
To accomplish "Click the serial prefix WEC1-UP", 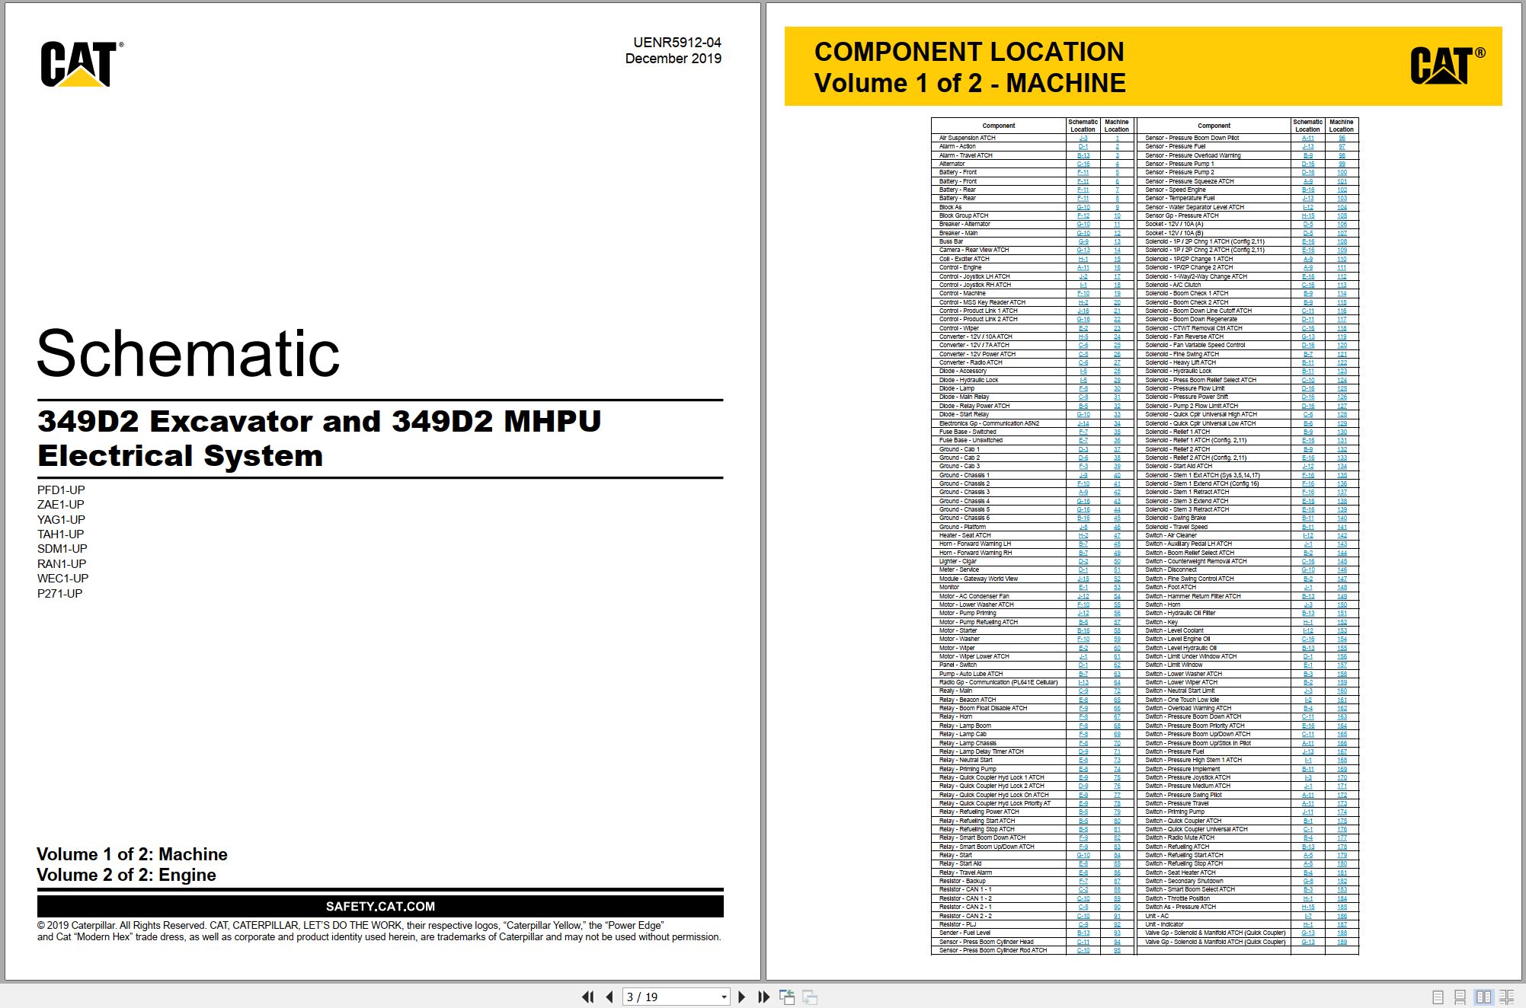I will 62,579.
